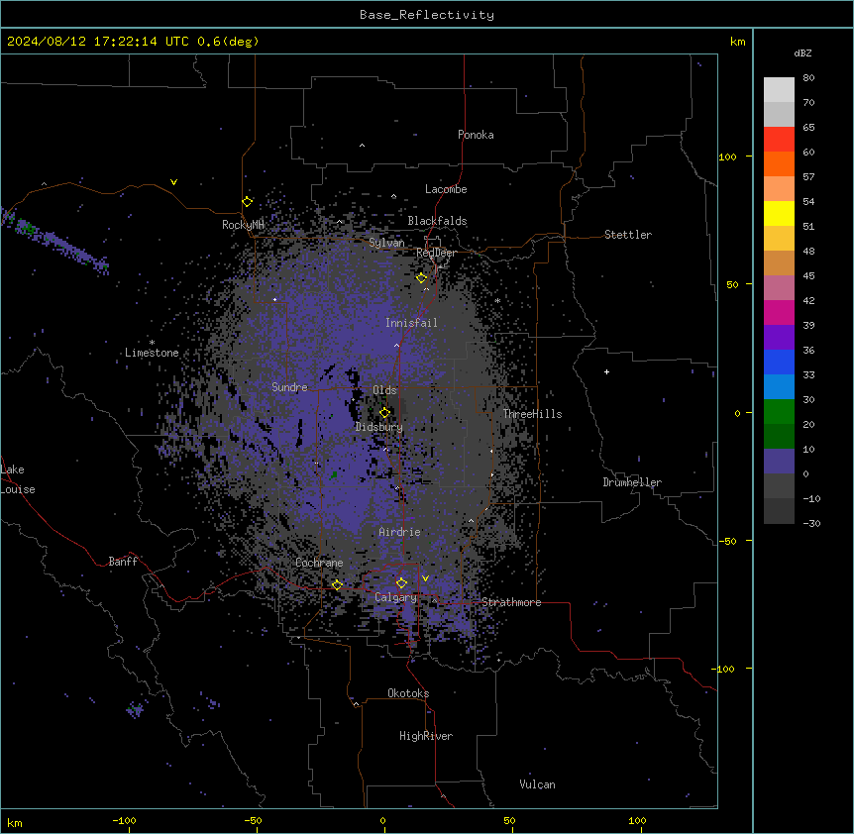The width and height of the screenshot is (854, 834).
Task: Click the Drumheller label
Action: [632, 482]
